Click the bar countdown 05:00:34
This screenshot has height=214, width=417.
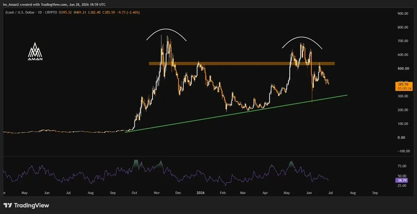click(404, 88)
